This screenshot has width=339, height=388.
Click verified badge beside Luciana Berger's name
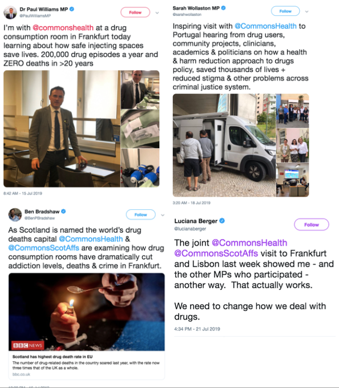coord(222,221)
